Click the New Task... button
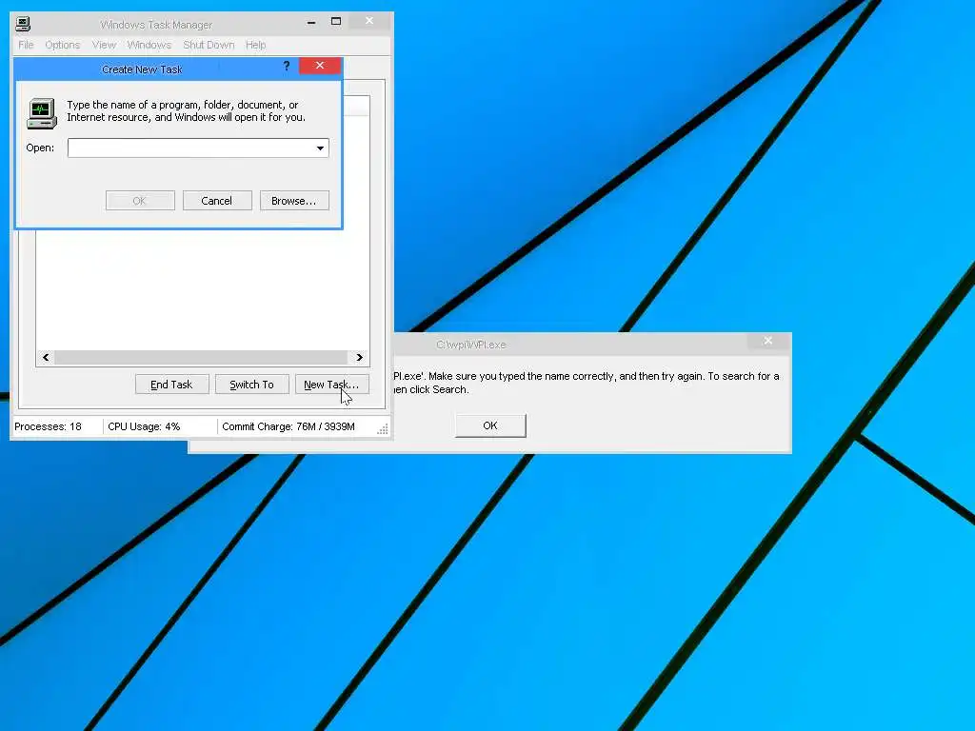Viewport: 975px width, 731px height. 331,385
